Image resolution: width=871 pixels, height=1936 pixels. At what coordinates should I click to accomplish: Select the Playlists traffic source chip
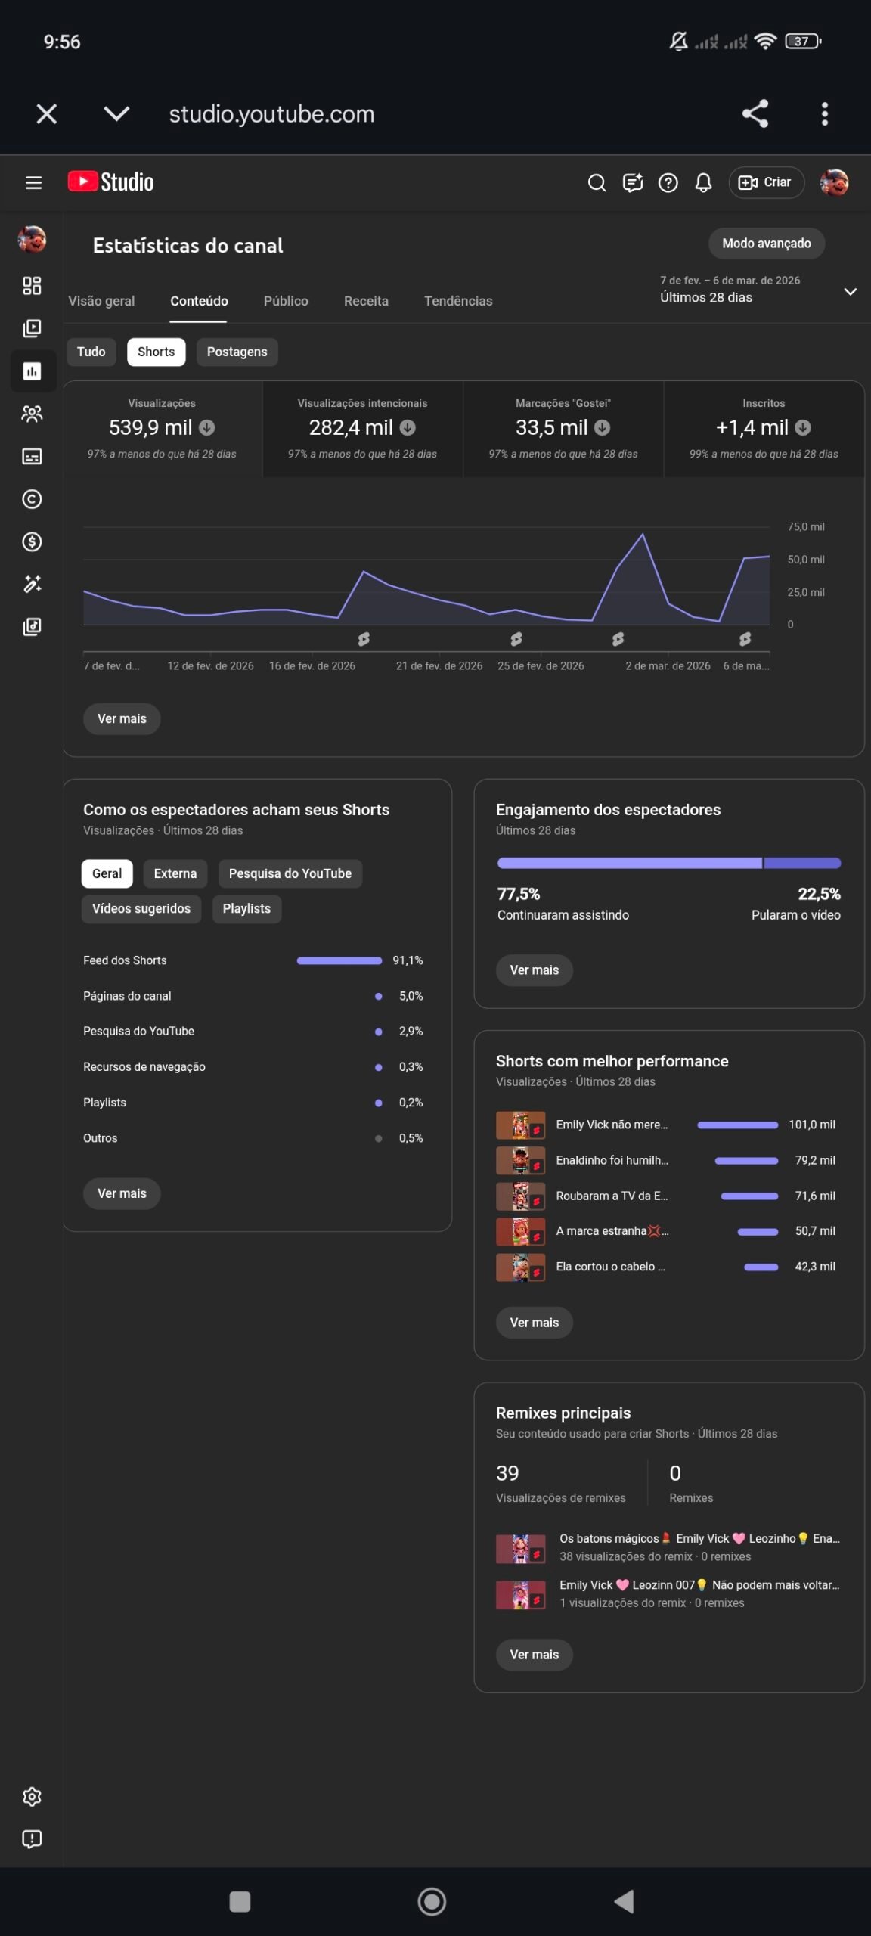[246, 908]
